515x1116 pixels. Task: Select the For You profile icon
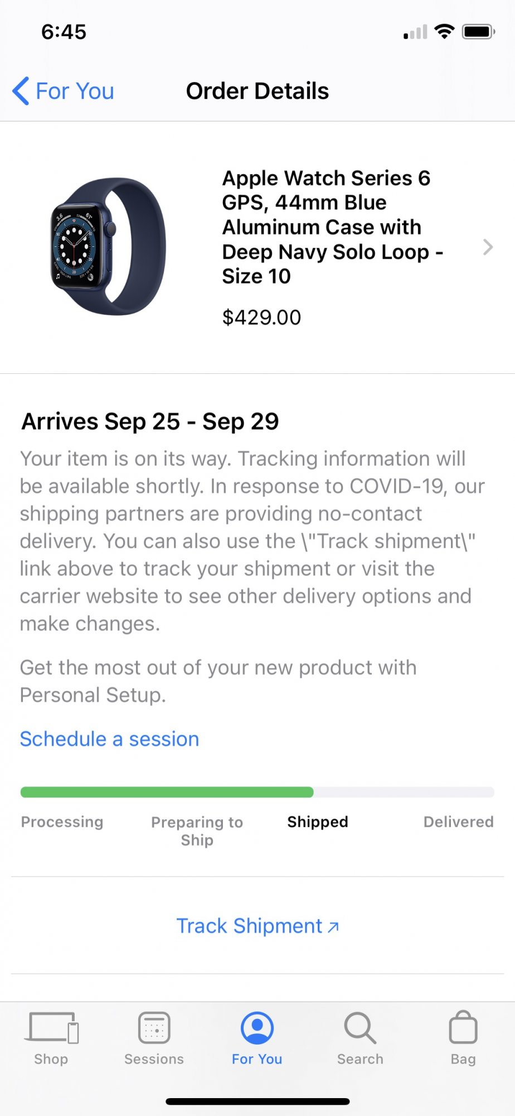click(x=257, y=1027)
